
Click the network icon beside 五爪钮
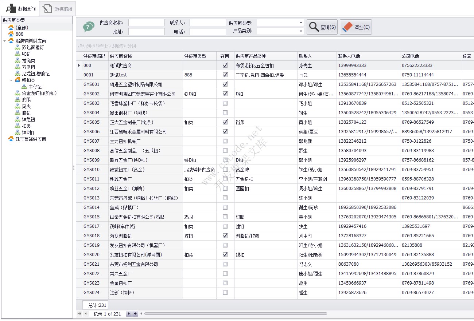(x=18, y=67)
